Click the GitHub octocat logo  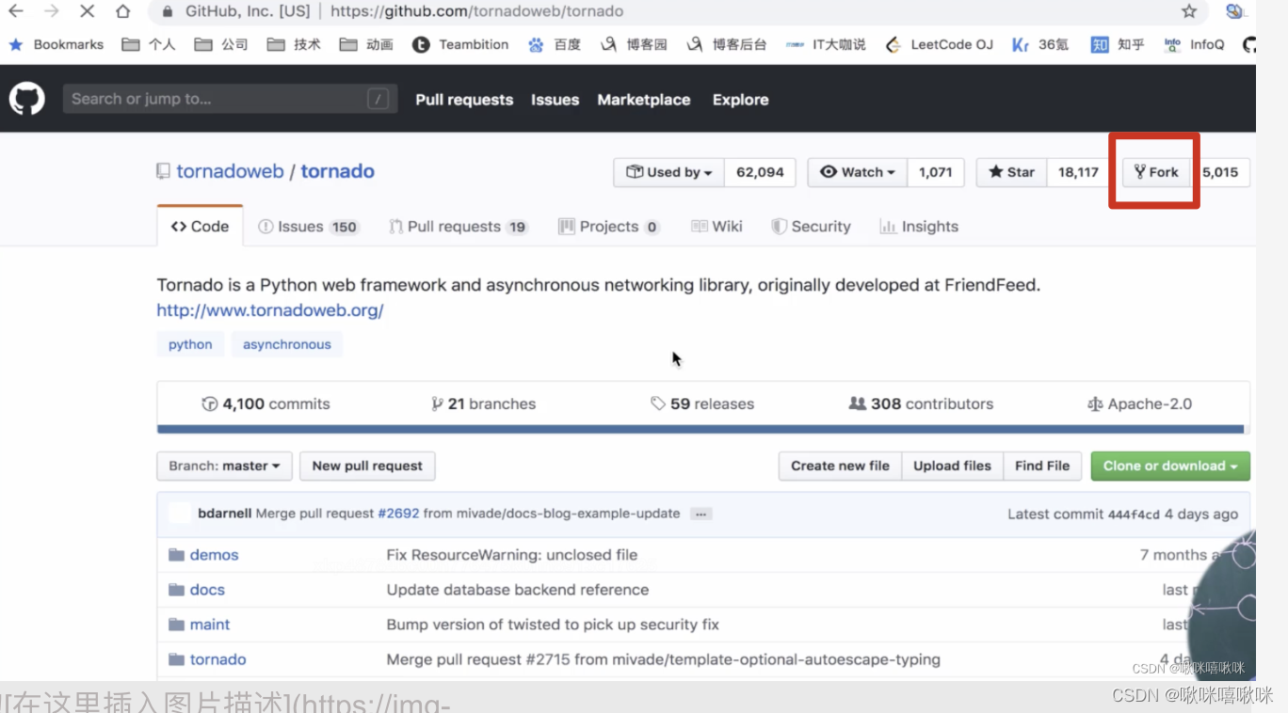(x=27, y=98)
